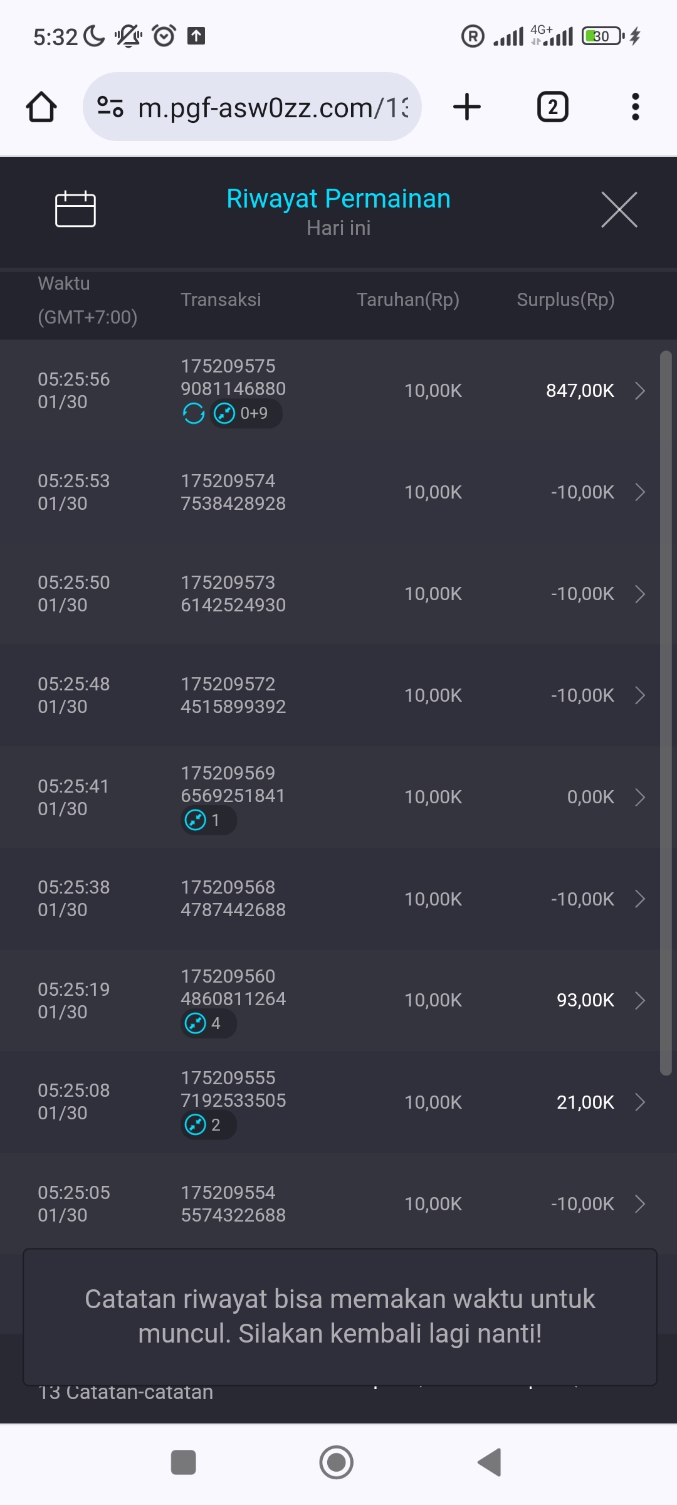Tap the site settings icon in address bar

(110, 107)
